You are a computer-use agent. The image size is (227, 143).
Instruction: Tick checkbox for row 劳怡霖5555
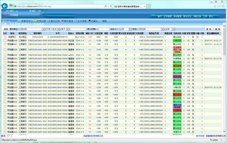coord(5,91)
